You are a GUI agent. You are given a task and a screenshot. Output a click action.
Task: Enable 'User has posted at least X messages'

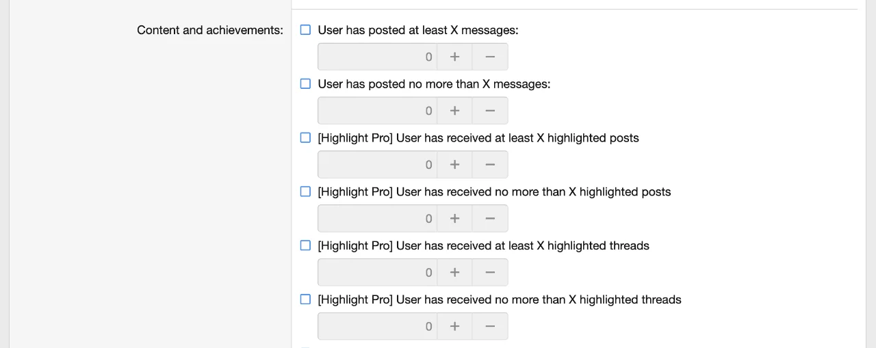pyautogui.click(x=306, y=30)
